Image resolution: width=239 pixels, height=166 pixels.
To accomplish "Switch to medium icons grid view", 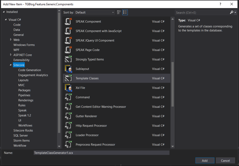I will 119,12.
